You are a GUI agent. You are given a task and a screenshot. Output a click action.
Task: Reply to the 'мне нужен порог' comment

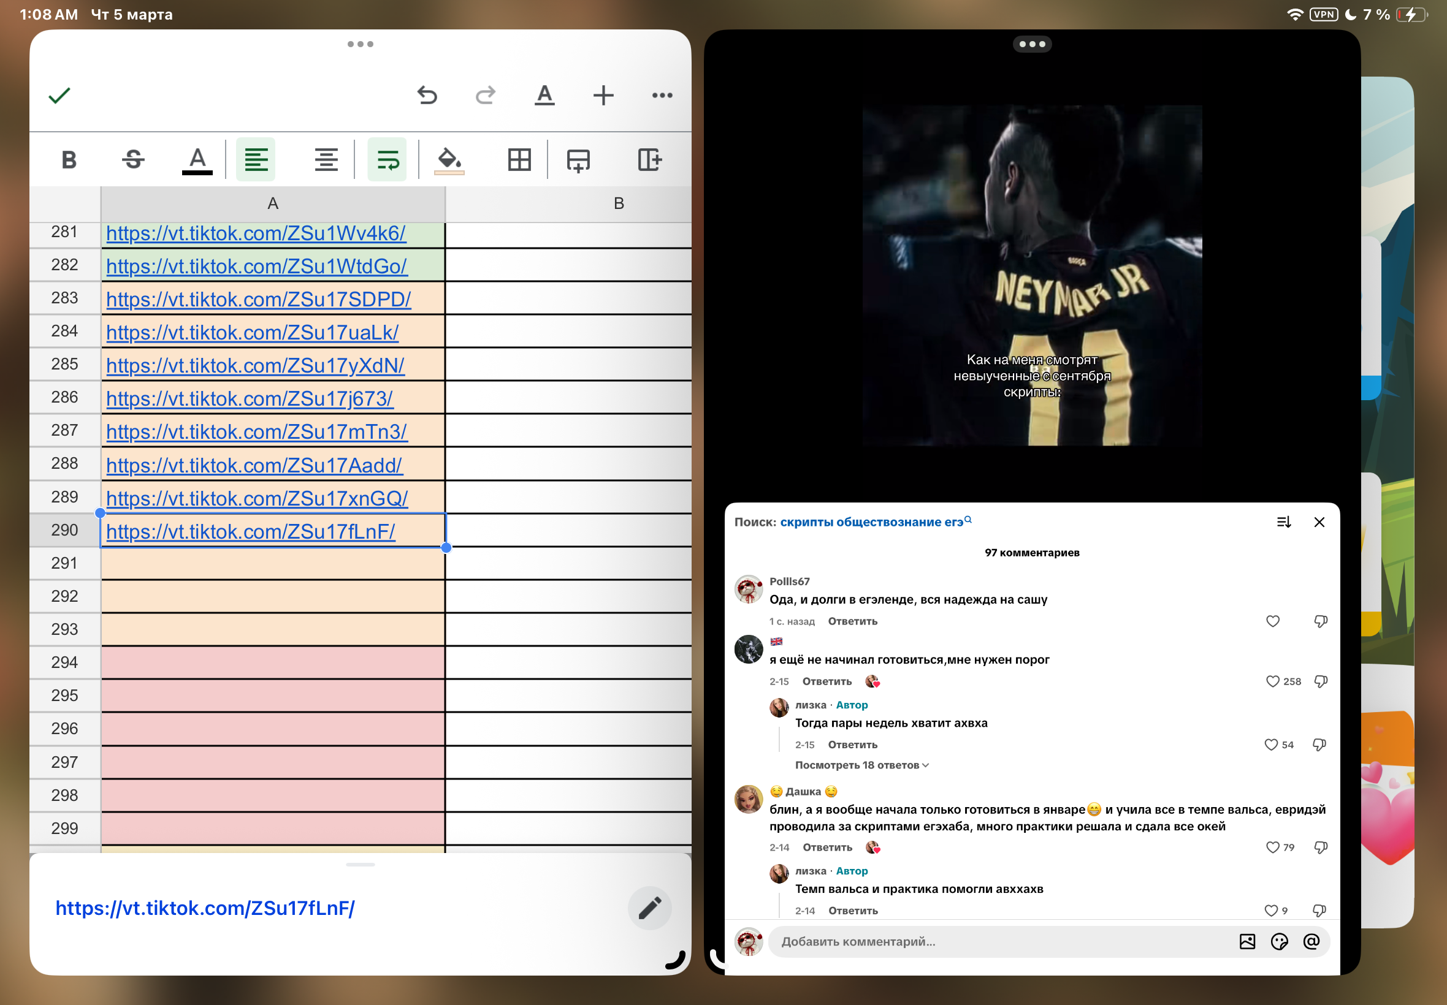pos(827,681)
